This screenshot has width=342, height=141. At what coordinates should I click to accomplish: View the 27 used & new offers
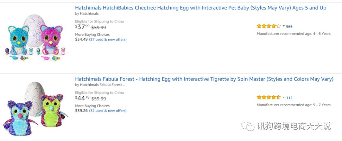coord(108,40)
